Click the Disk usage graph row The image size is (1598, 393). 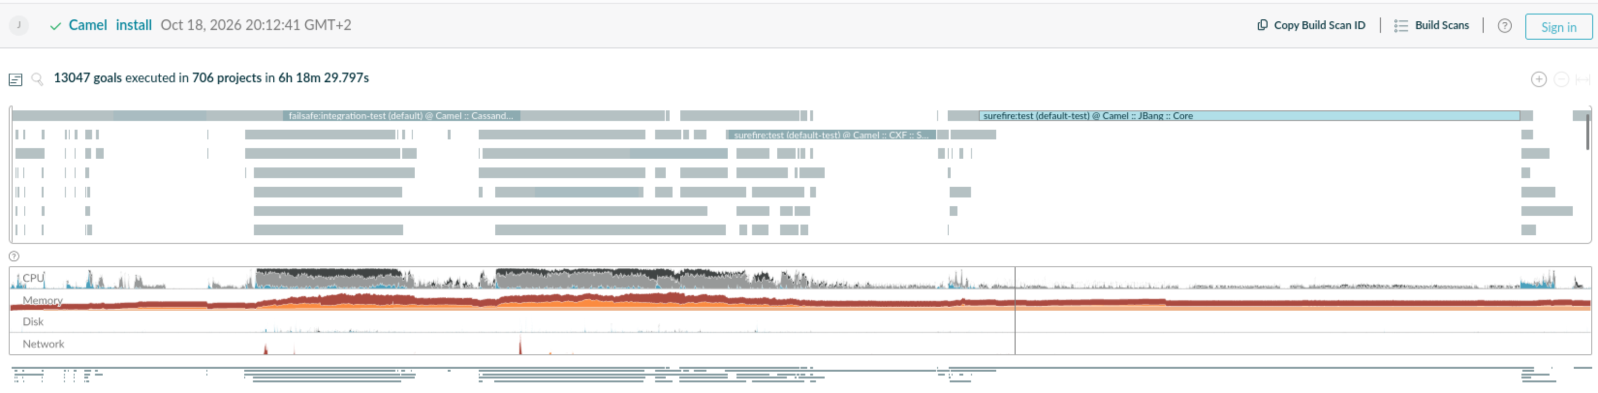click(799, 322)
